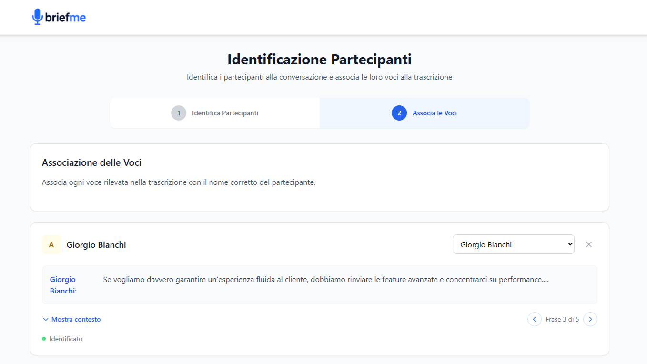Image resolution: width=647 pixels, height=364 pixels.
Task: Go to the previous phrase with the left arrow
Action: point(534,319)
